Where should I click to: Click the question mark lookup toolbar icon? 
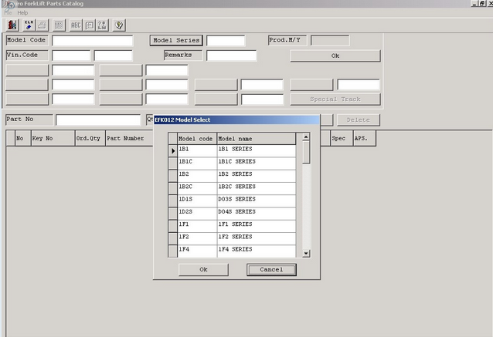[102, 25]
